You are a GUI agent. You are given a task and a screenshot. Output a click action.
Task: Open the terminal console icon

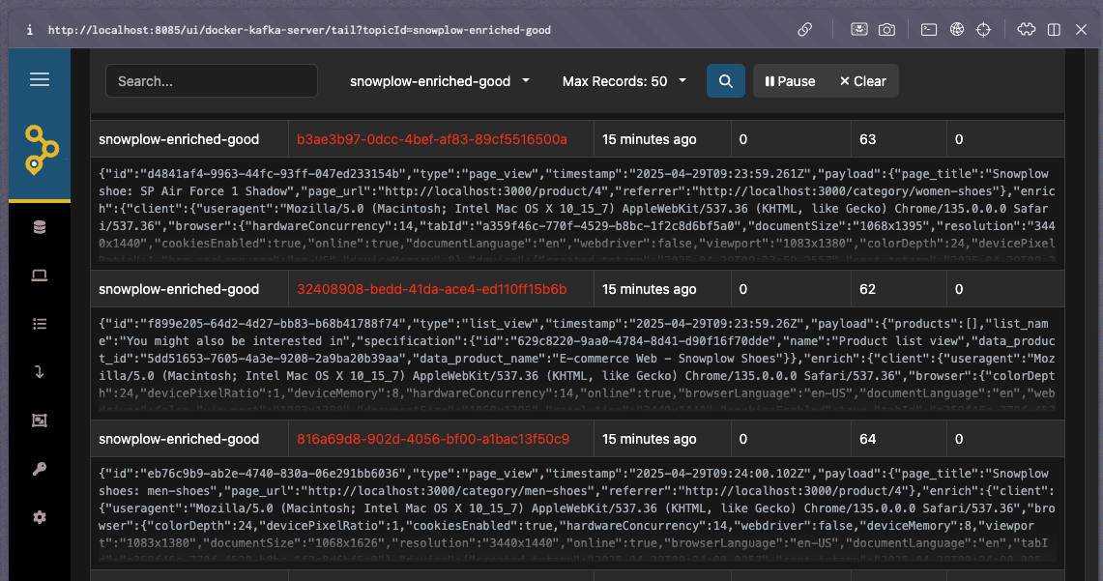pos(929,30)
